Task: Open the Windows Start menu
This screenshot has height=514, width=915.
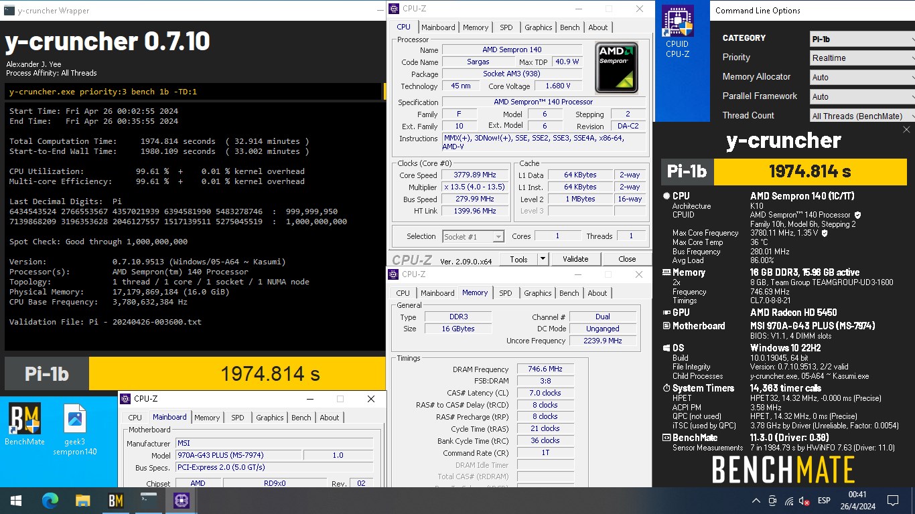Action: (x=16, y=500)
